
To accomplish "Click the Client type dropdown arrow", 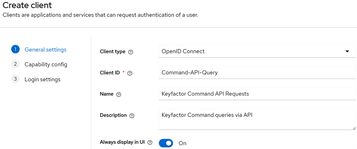I will point(347,51).
